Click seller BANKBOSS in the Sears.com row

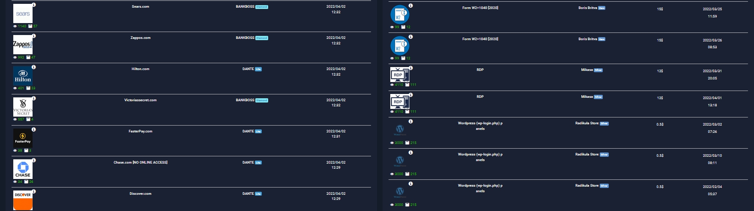point(245,7)
